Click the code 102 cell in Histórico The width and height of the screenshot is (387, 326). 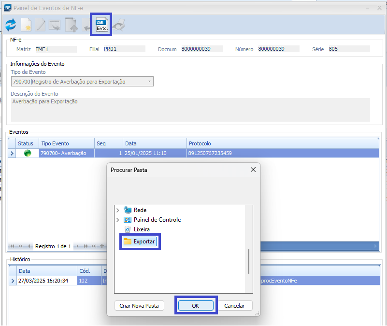89,281
